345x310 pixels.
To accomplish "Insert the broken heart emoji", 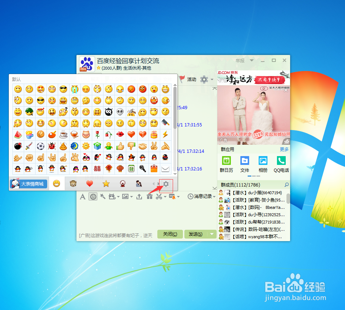I will point(143,134).
